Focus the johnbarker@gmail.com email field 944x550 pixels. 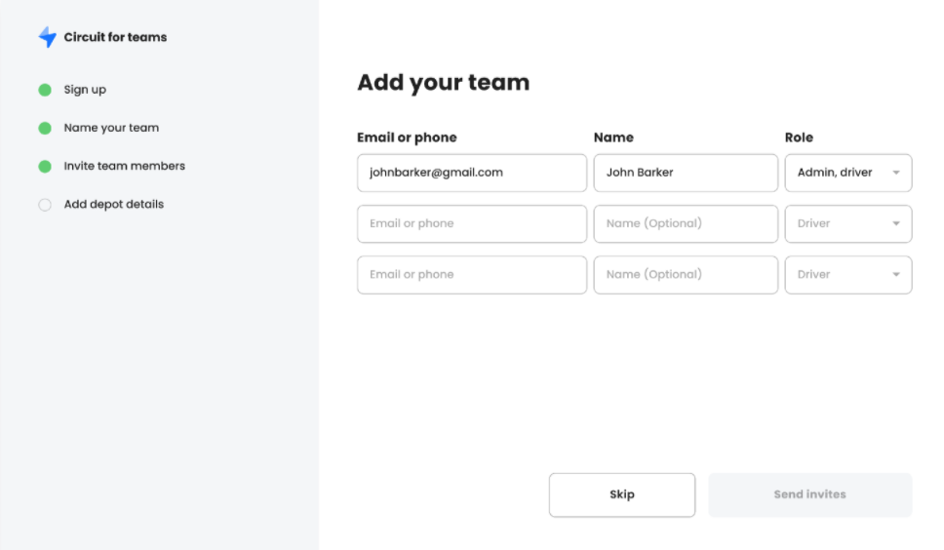pyautogui.click(x=472, y=173)
